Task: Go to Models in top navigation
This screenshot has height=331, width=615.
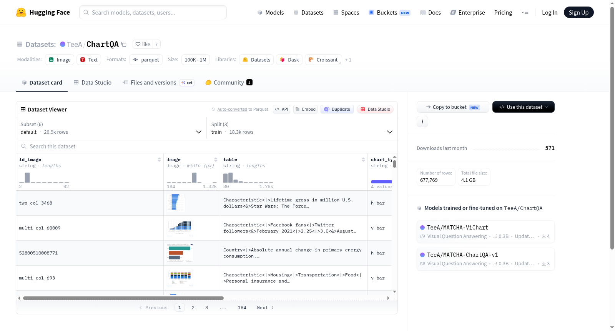Action: pyautogui.click(x=271, y=12)
